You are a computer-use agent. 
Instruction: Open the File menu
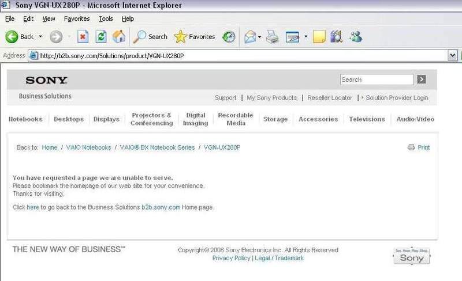click(x=10, y=19)
